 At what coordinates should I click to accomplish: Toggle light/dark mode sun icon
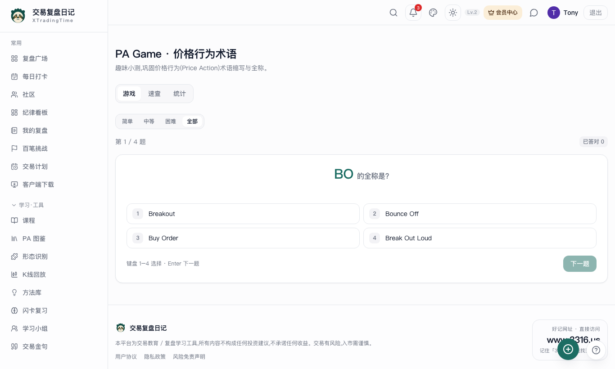pyautogui.click(x=453, y=13)
